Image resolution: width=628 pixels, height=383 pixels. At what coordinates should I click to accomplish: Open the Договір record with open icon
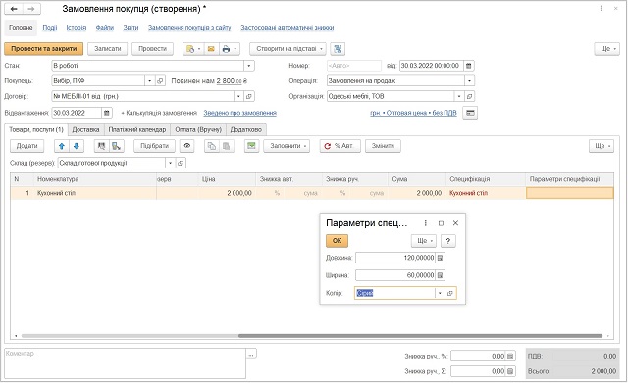tap(249, 96)
